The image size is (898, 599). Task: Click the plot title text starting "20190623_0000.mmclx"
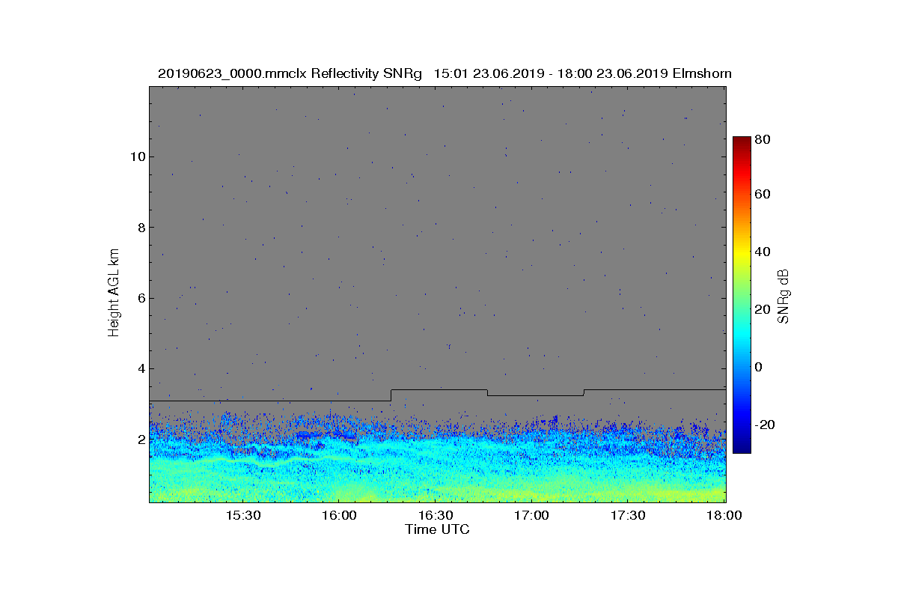[x=445, y=73]
